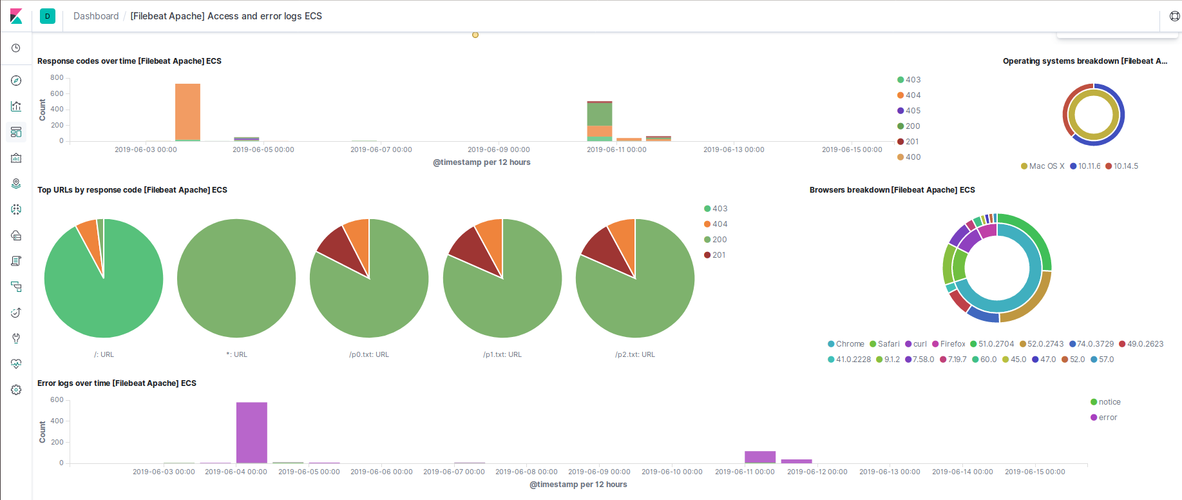The image size is (1182, 500).
Task: Toggle Mac OS X legend item
Action: pos(1043,166)
